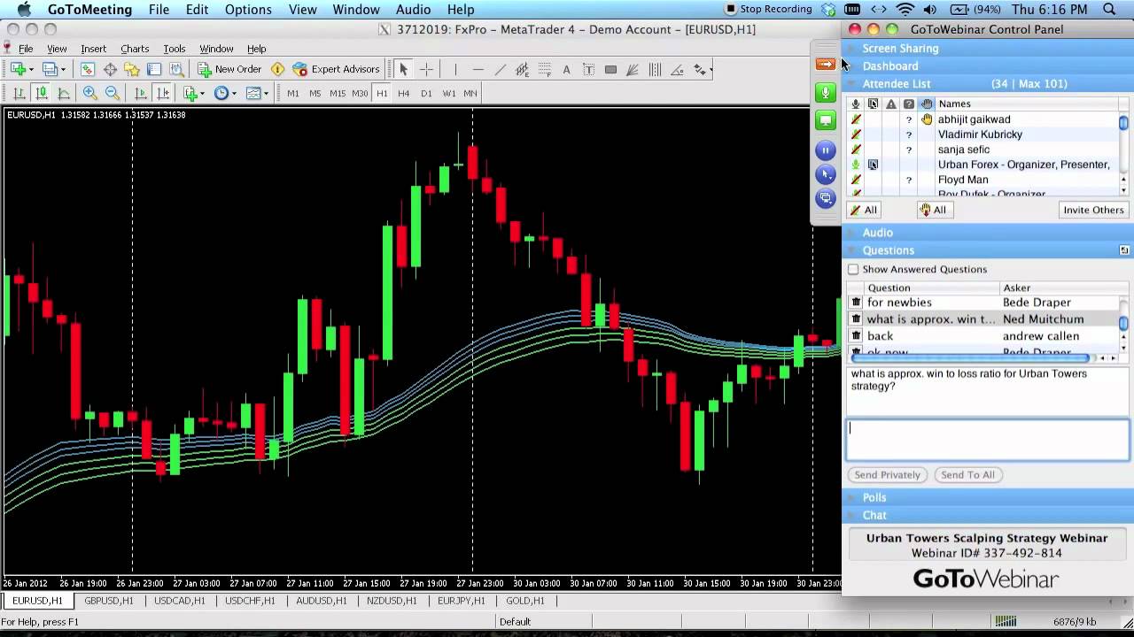Click Send Privately button
Screen dimensions: 1134x637
click(x=887, y=475)
